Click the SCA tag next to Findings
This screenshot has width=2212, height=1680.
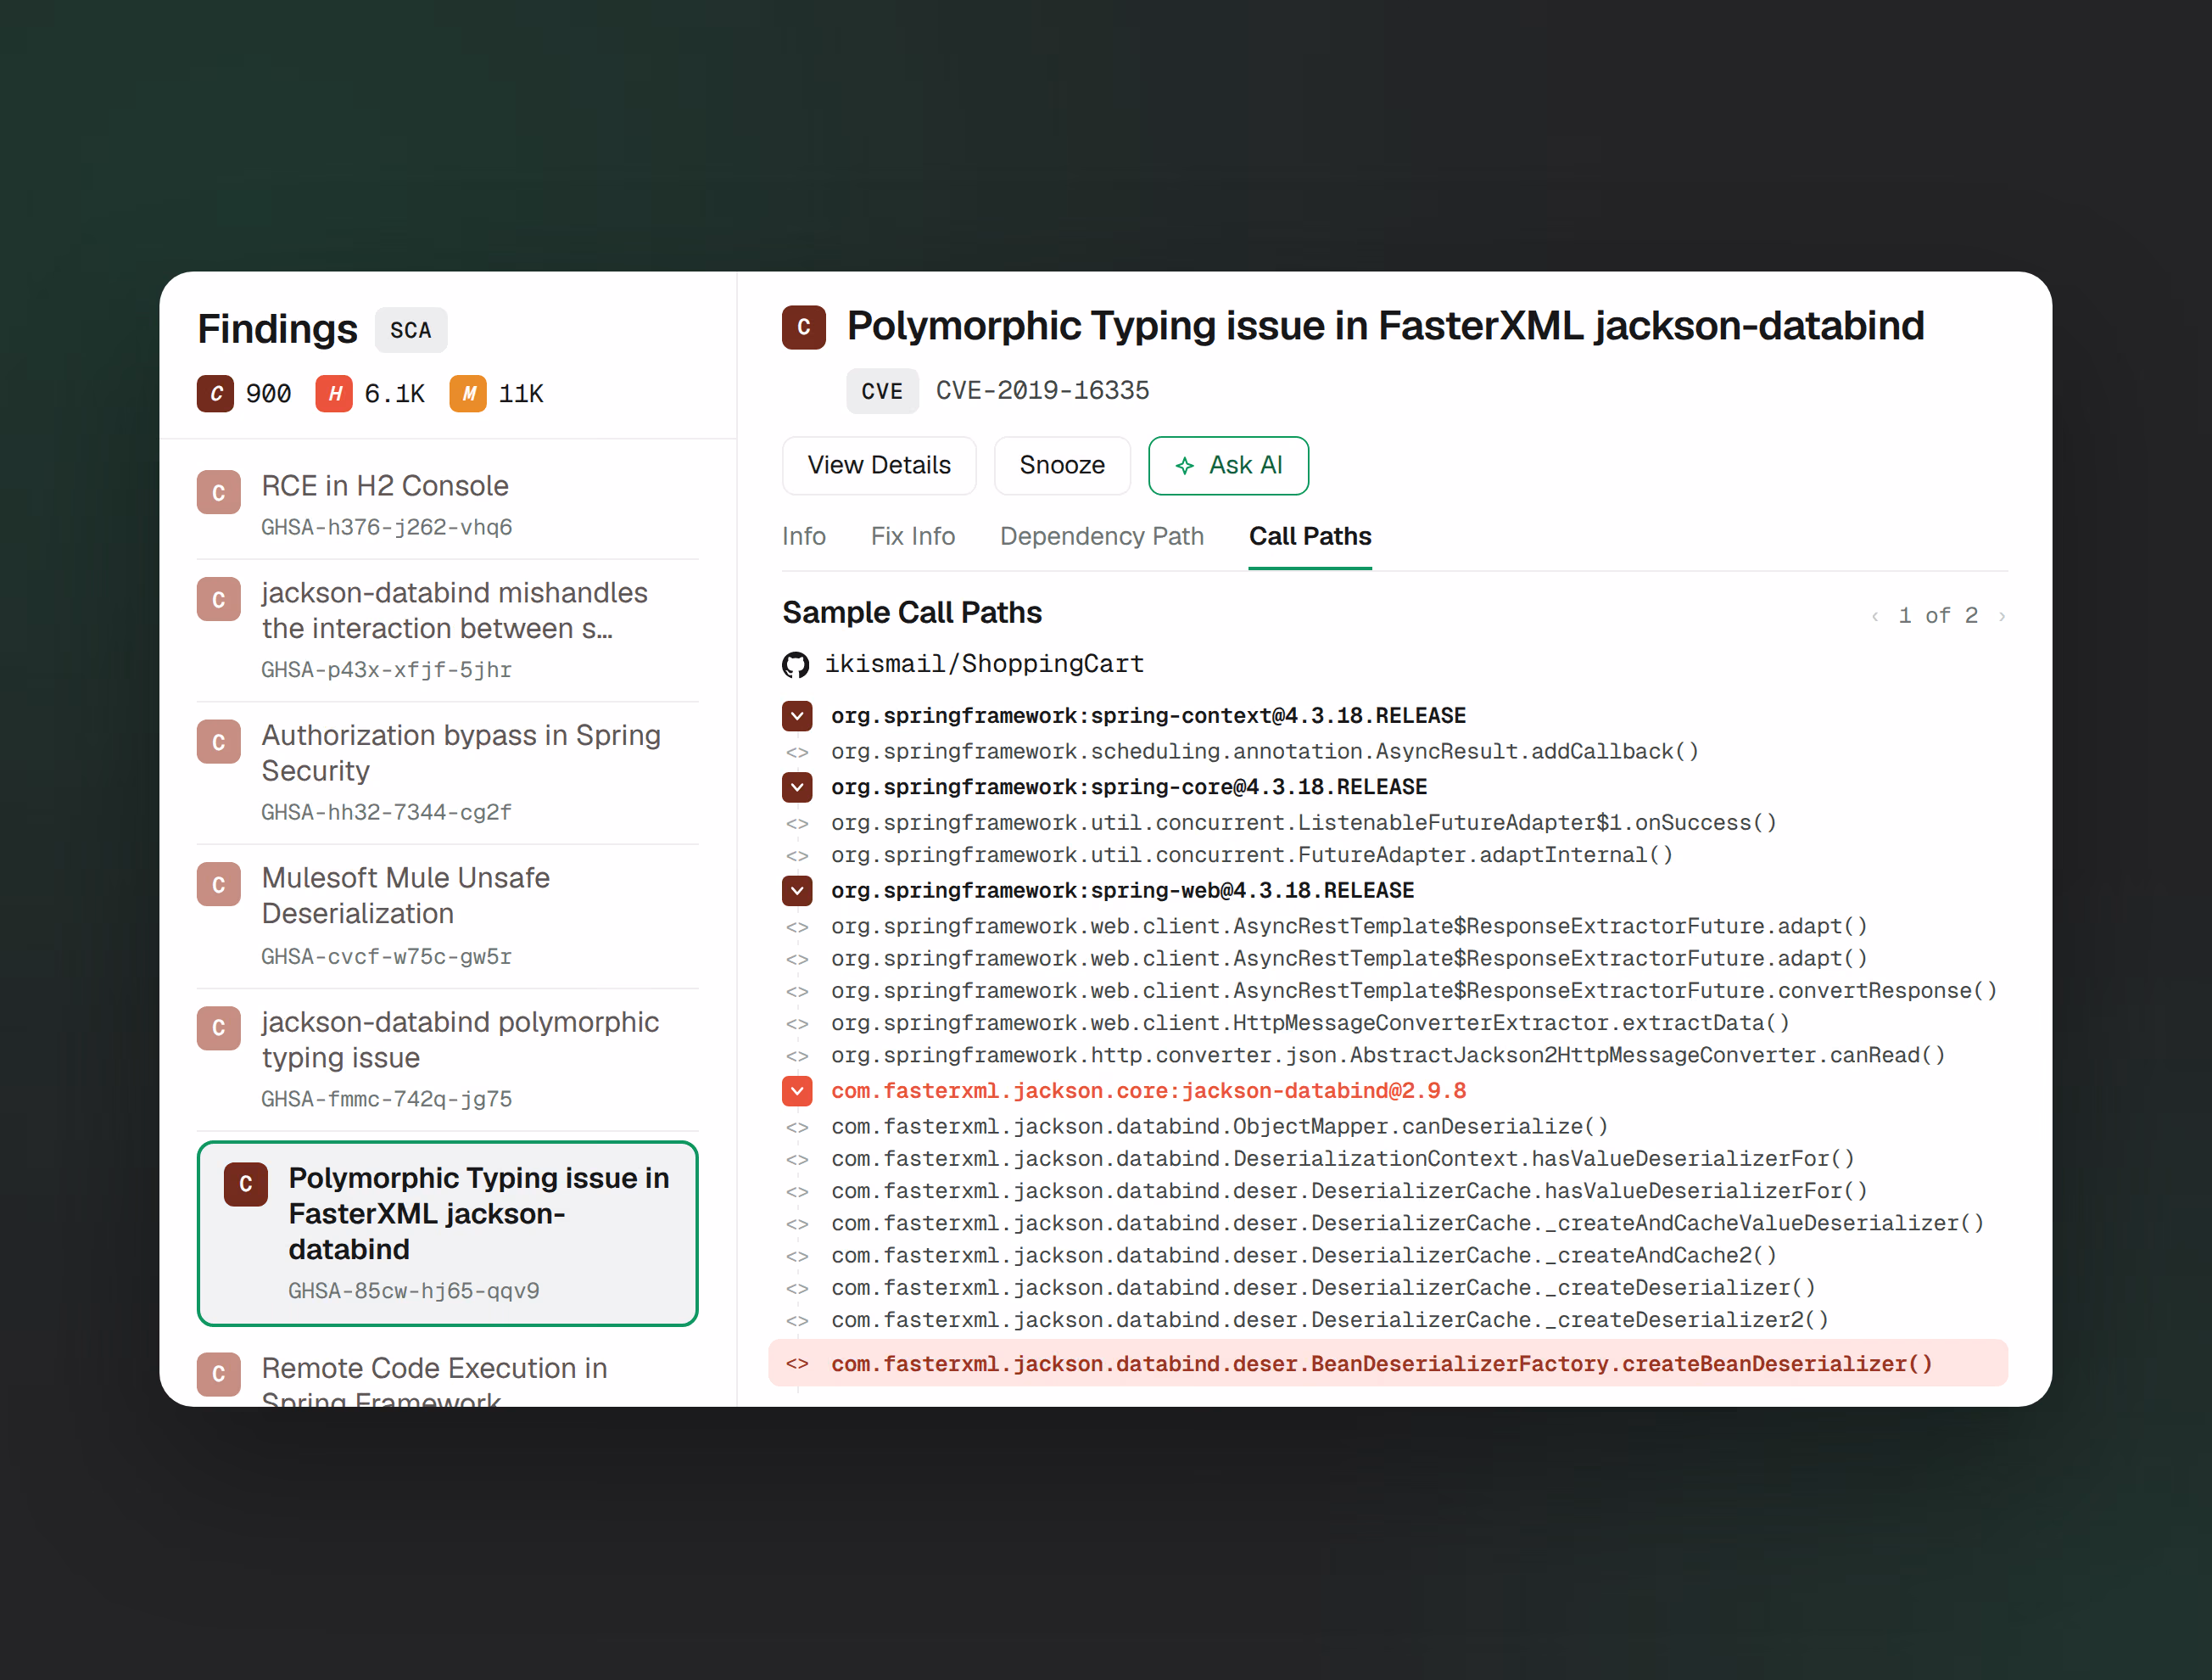[x=411, y=330]
